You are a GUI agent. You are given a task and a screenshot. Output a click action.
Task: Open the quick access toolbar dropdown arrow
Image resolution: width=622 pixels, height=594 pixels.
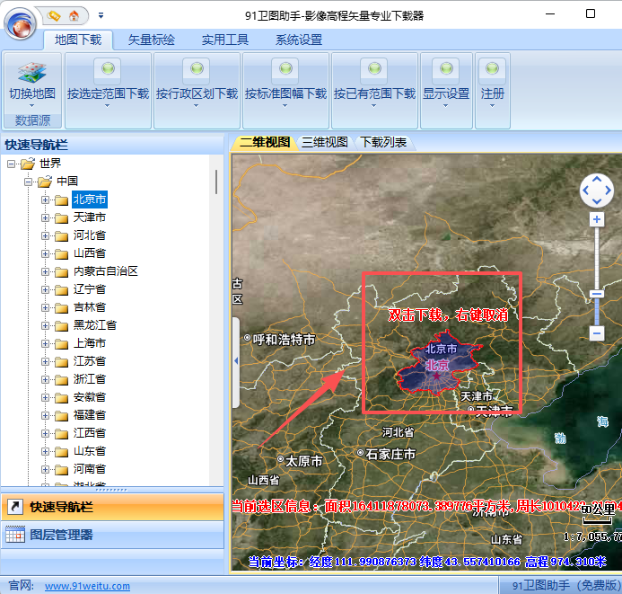point(101,15)
